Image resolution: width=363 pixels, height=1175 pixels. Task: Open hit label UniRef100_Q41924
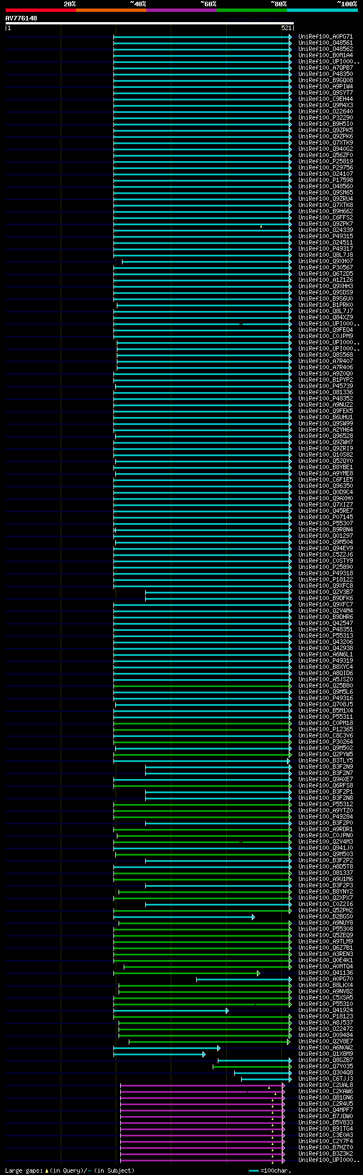coord(326,1010)
